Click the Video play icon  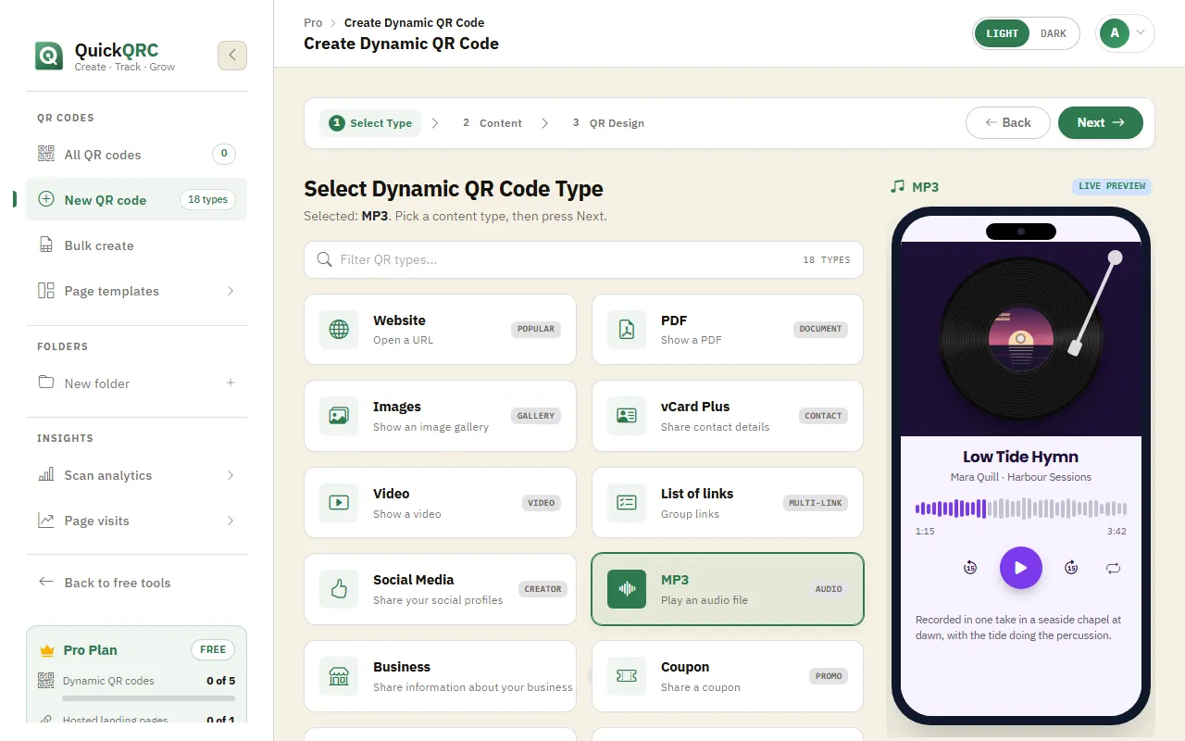[339, 503]
